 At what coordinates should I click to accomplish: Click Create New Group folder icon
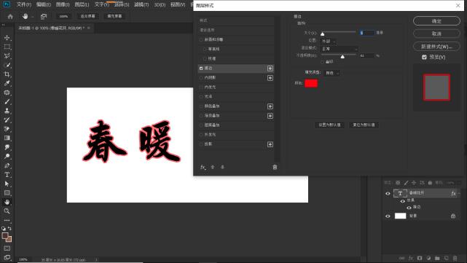pos(437,258)
